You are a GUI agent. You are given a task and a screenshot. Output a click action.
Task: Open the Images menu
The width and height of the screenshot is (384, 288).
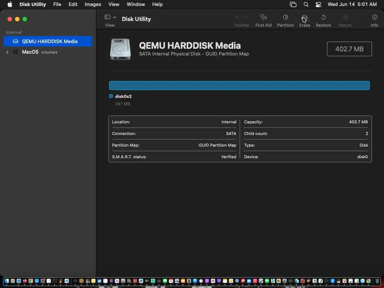(x=93, y=4)
